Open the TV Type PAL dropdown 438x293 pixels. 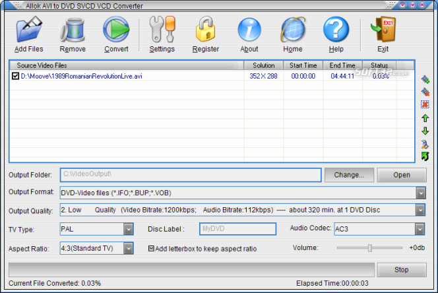[128, 229]
